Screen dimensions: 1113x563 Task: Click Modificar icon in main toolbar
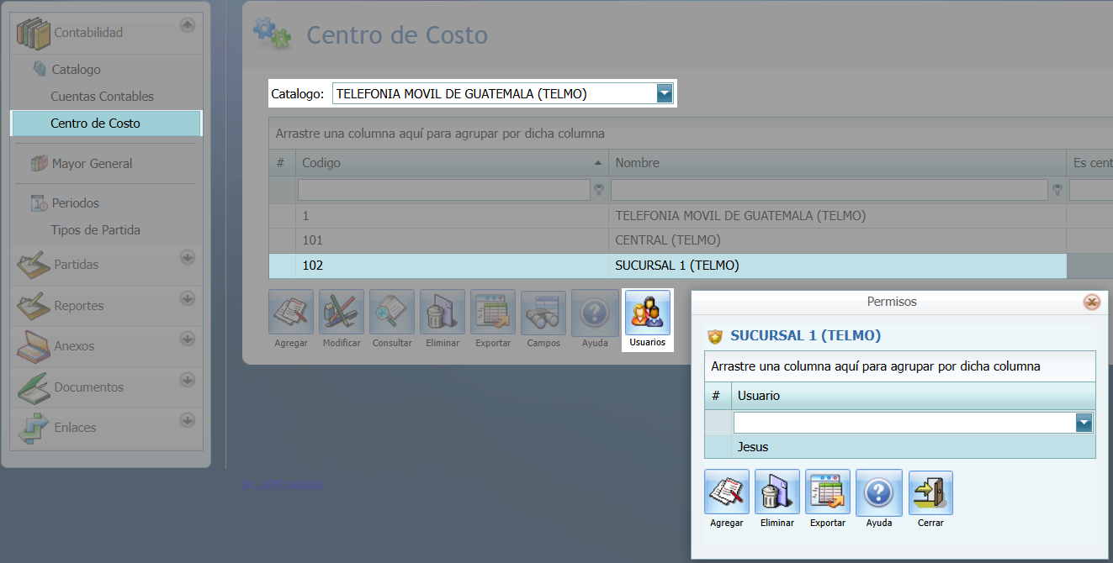342,313
